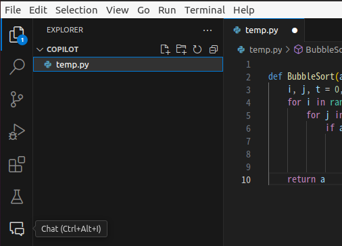
Task: Click breadcrumb chevron after temp.py
Action: (x=288, y=49)
